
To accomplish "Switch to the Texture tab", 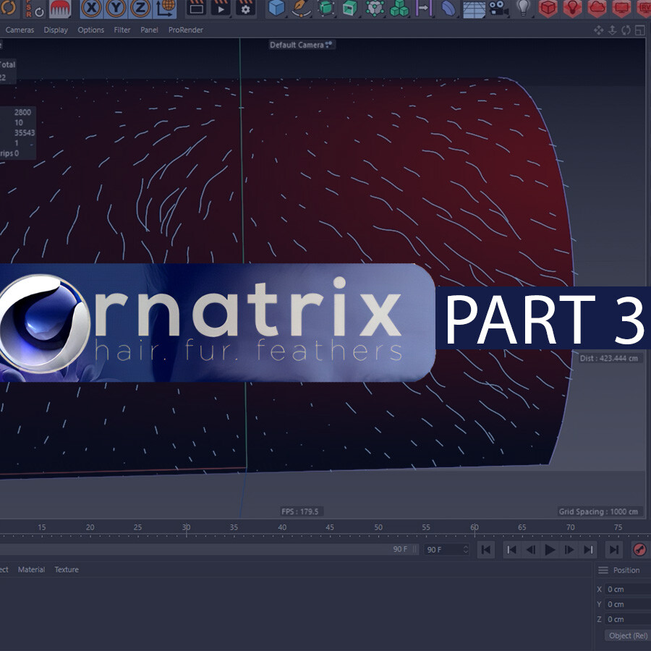I will [67, 569].
